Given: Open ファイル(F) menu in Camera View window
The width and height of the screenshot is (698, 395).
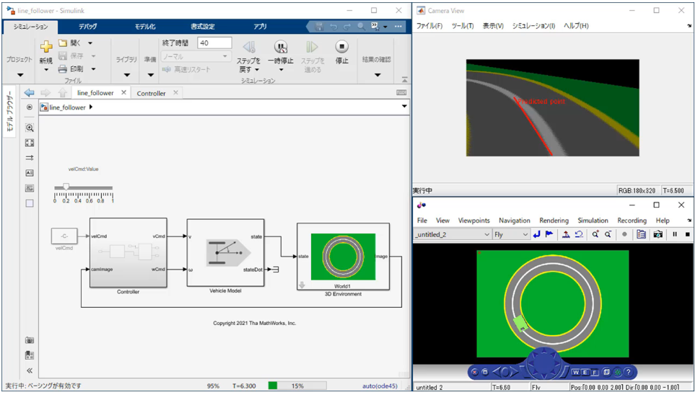Looking at the screenshot, I should [429, 26].
